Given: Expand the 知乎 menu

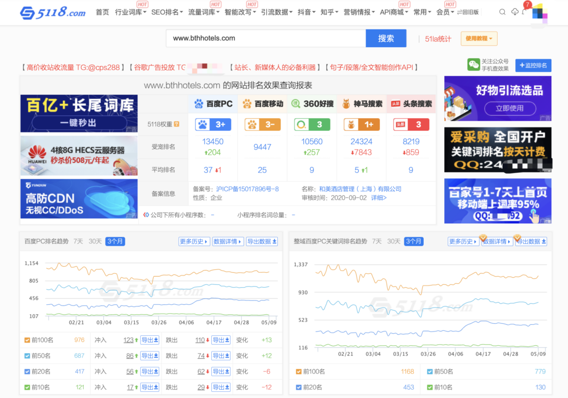Looking at the screenshot, I should 329,12.
